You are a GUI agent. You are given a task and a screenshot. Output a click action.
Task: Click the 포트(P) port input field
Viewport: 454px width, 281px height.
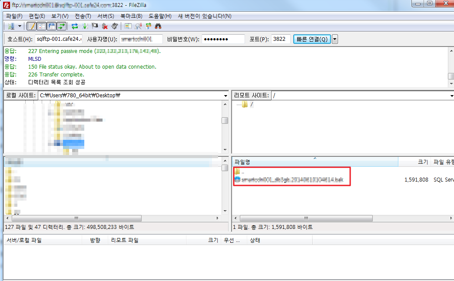[281, 39]
